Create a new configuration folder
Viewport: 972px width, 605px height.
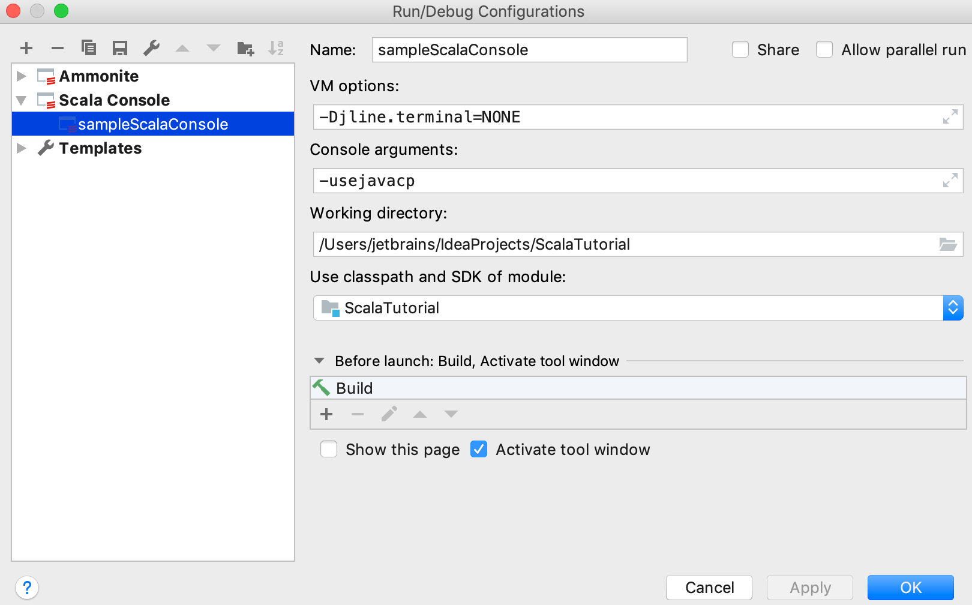pyautogui.click(x=245, y=48)
